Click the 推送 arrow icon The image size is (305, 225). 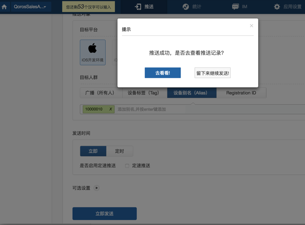138,7
